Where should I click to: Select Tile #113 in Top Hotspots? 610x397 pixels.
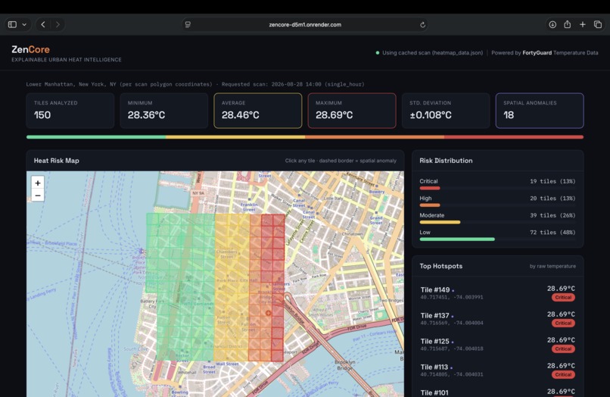(497, 370)
